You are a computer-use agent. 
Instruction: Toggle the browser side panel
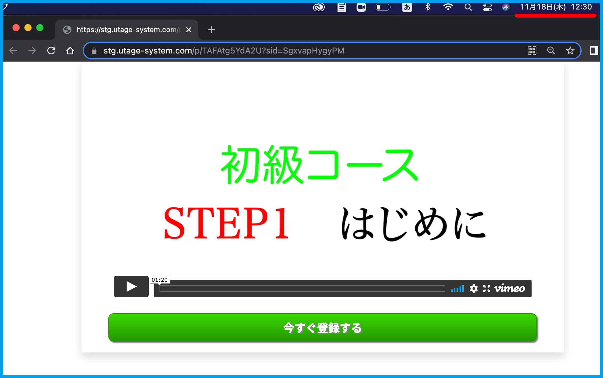(594, 51)
